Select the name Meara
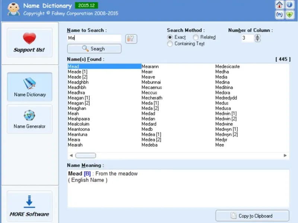Screen dimensions: 298x223 coord(74,140)
